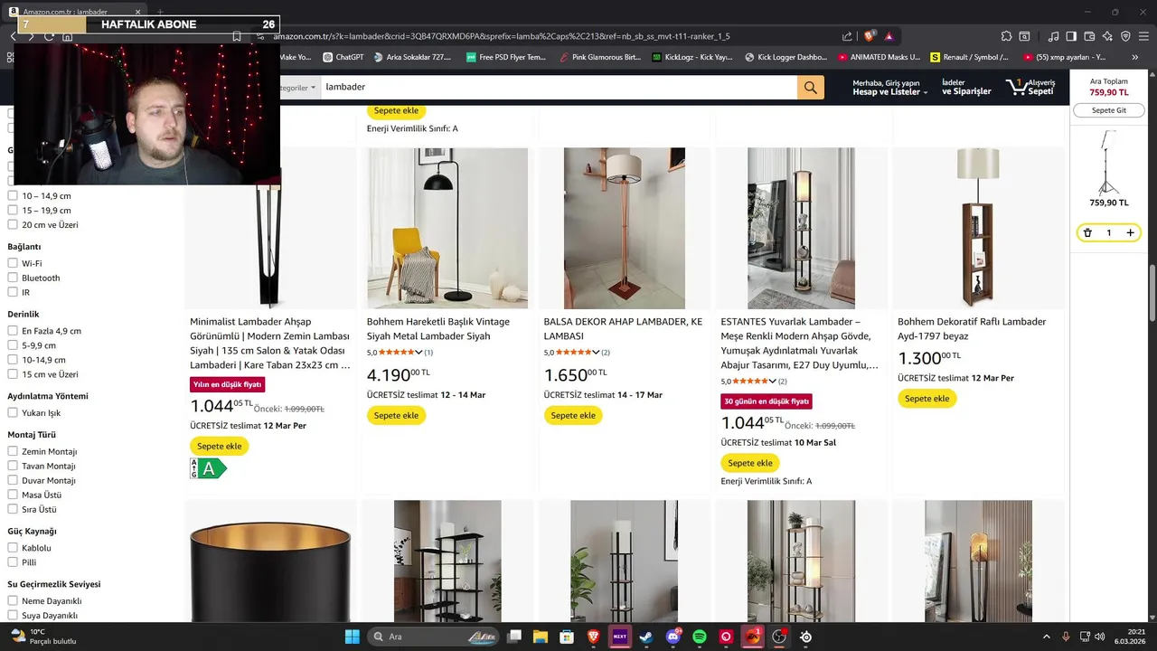Click the lambader search input field
1157x651 pixels.
(x=558, y=87)
